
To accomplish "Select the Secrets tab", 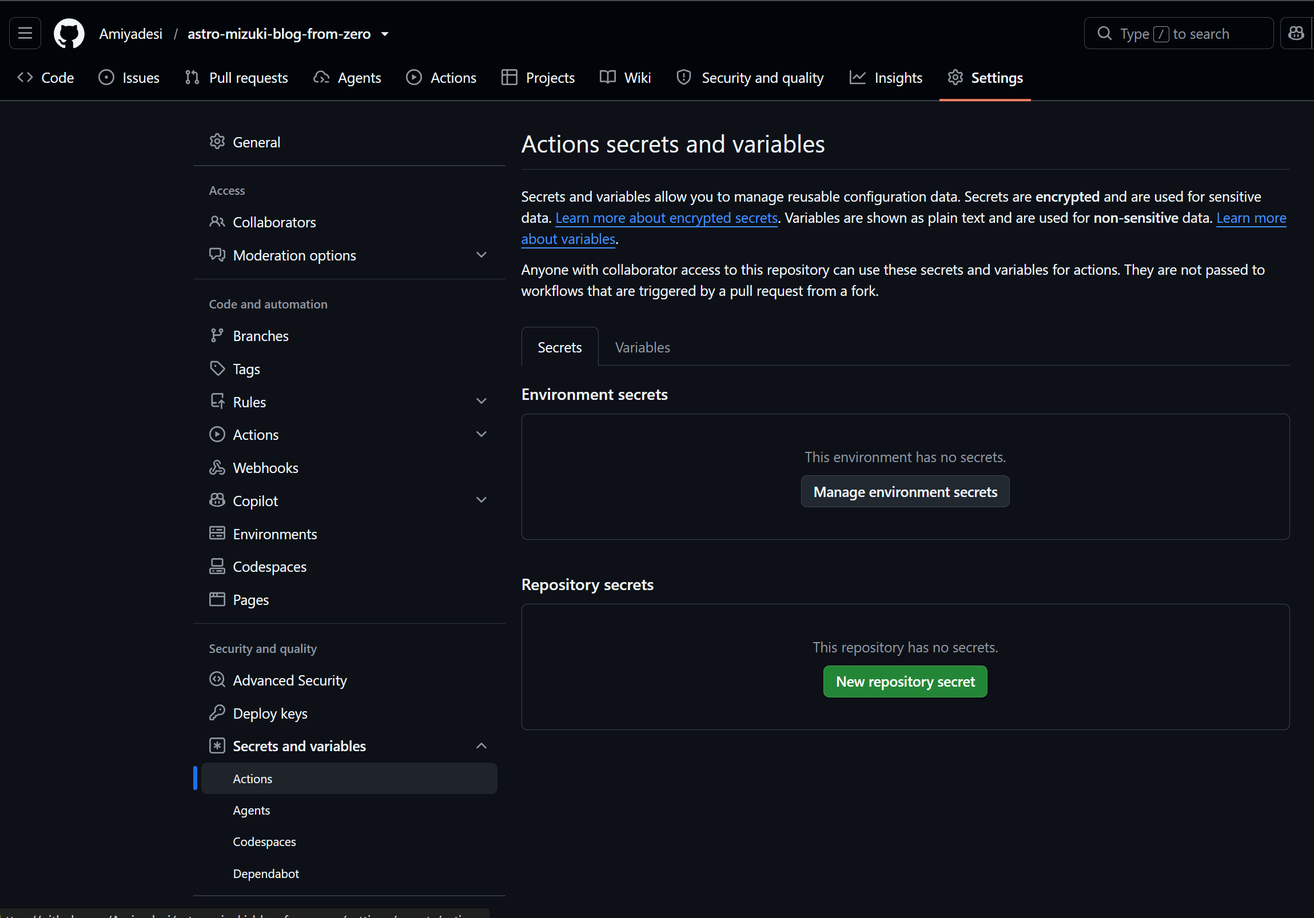I will 559,347.
